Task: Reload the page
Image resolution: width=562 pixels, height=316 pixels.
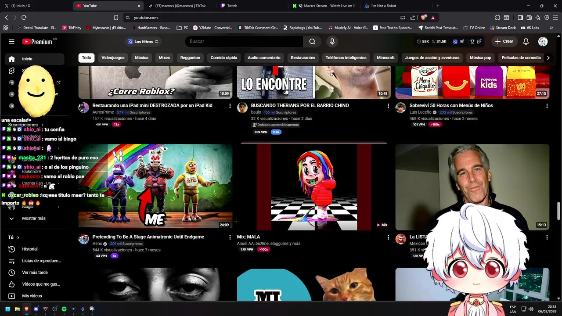Action: 24,18
